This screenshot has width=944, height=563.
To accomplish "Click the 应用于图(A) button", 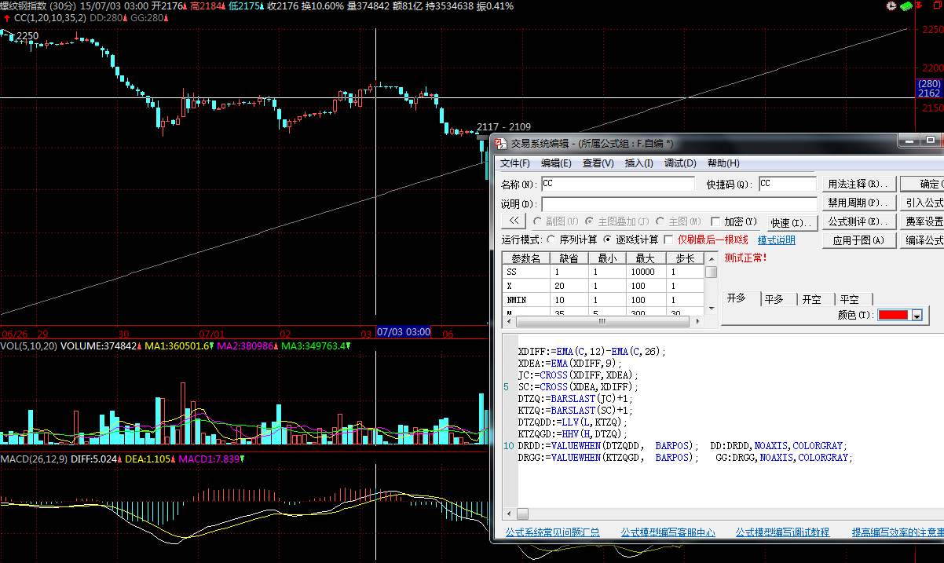I will 858,241.
